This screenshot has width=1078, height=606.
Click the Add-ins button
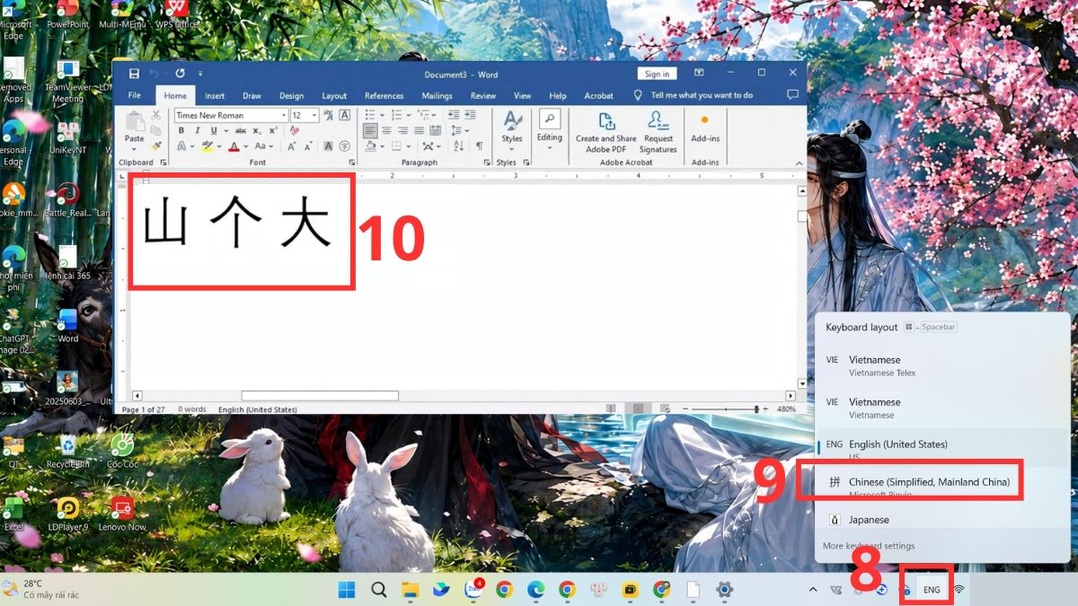705,128
